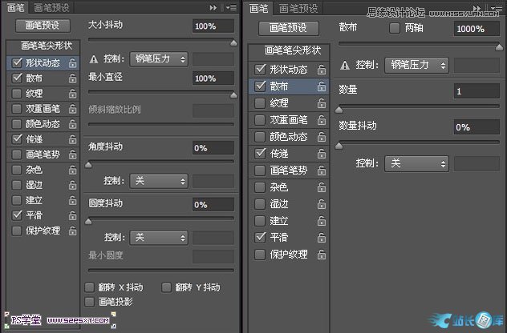Enable 翻转 Y 抖动 checkbox
The height and width of the screenshot is (333, 507).
click(x=166, y=287)
